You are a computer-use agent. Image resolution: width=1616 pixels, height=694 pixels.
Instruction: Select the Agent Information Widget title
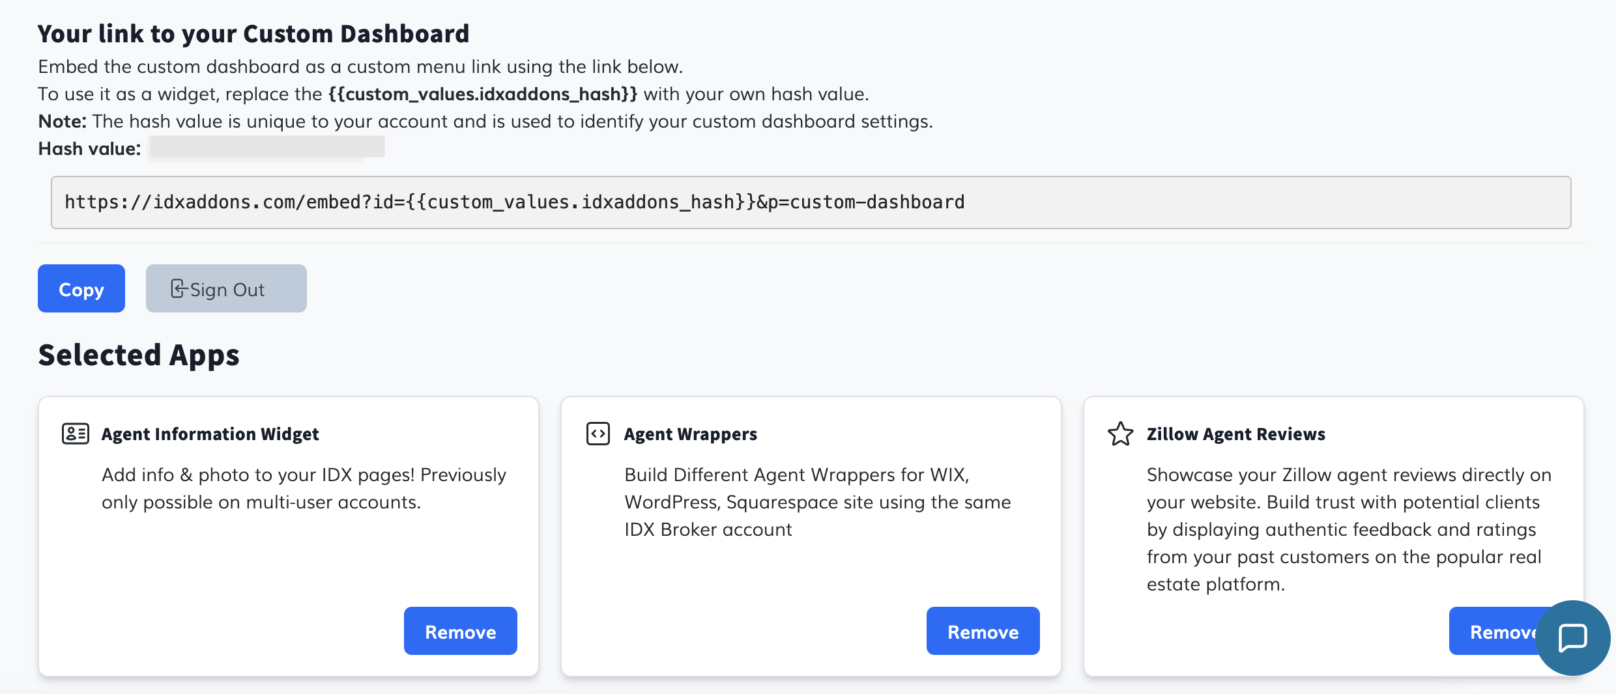tap(210, 434)
